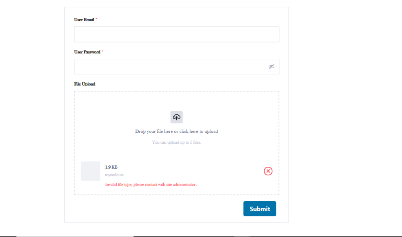Focus the User Email input field
The image size is (402, 237).
pyautogui.click(x=176, y=34)
